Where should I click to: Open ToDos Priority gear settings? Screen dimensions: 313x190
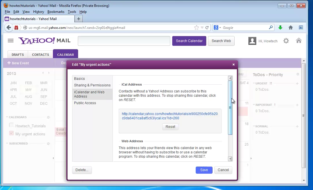298,74
